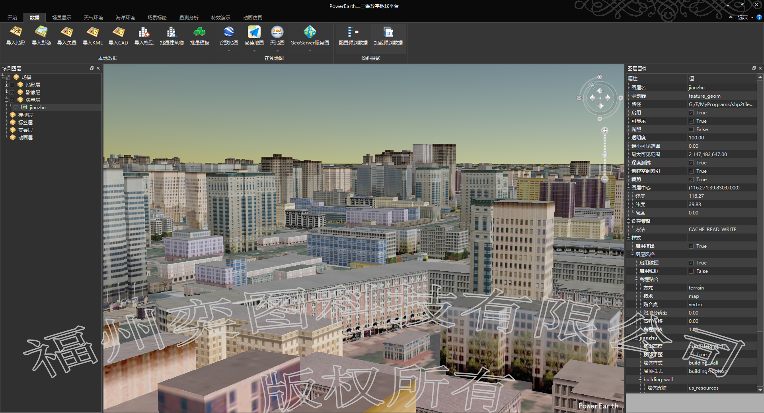
Task: Open the 开始 ribbon tab
Action: (12, 17)
